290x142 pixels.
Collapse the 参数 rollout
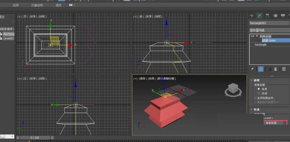(251, 80)
